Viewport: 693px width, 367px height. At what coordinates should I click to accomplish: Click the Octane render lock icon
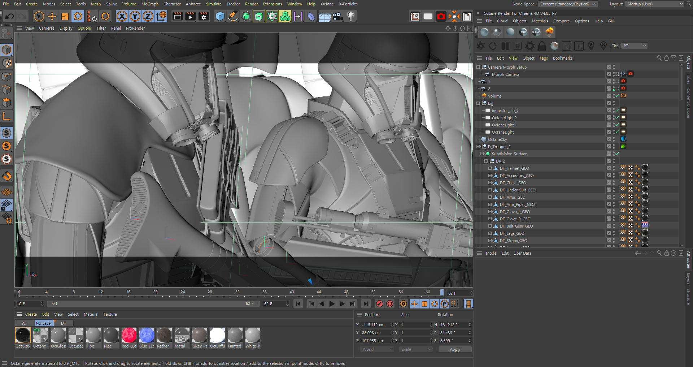(542, 46)
